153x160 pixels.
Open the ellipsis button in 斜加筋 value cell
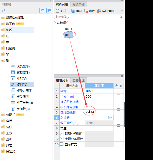(110, 118)
